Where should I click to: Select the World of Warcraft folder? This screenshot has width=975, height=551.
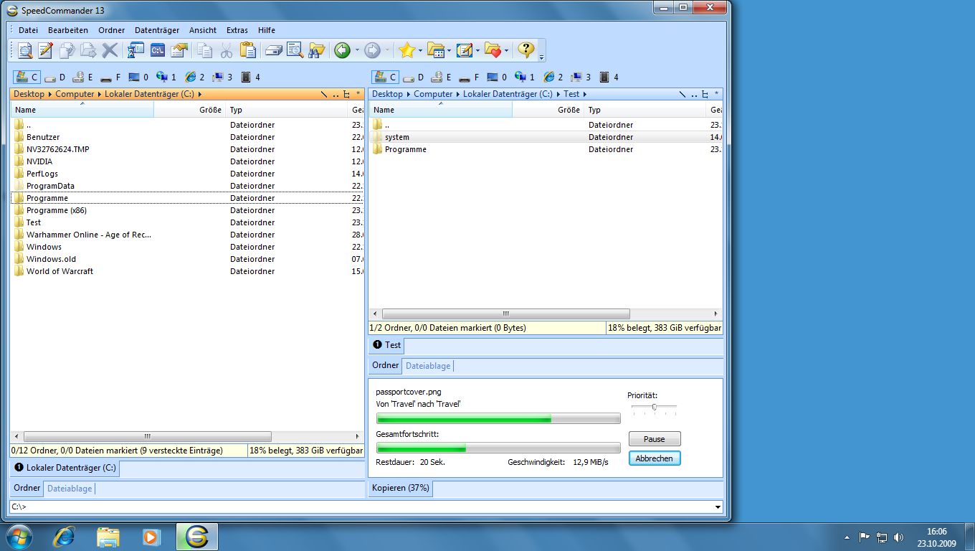(60, 271)
